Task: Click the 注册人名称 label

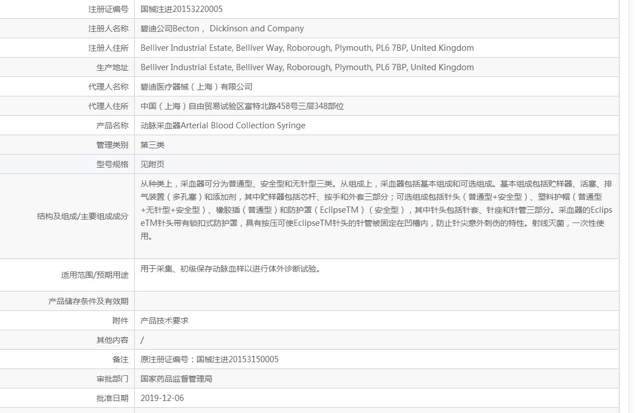Action: 108,29
